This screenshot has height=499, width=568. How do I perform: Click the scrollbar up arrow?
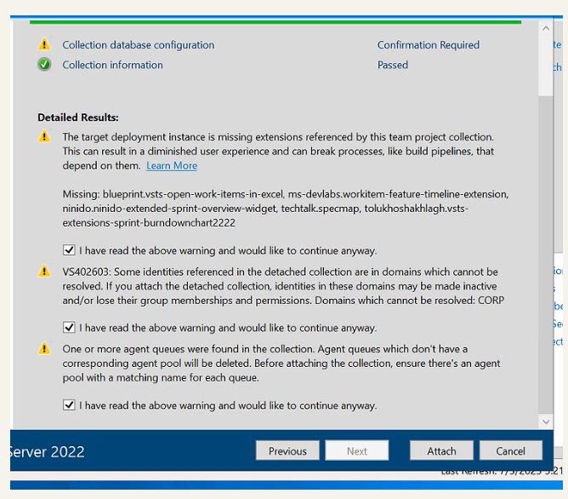[546, 28]
